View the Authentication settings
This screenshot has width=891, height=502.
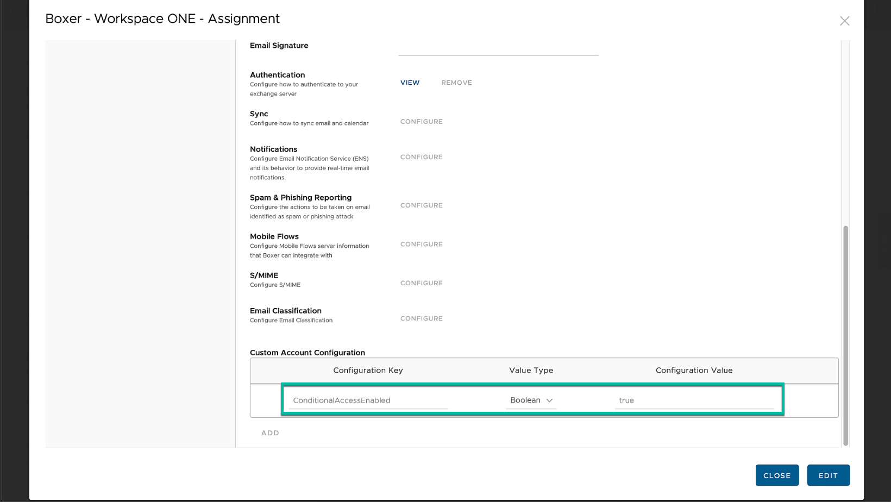tap(410, 83)
